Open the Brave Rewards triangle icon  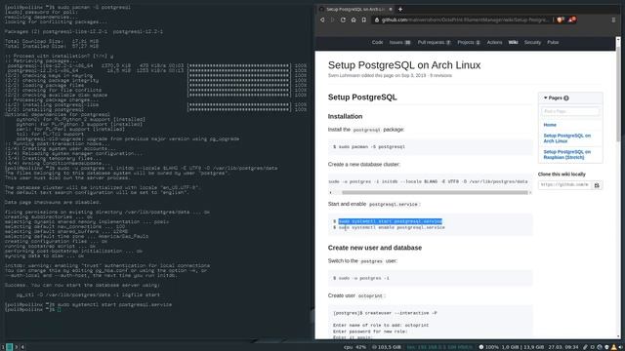click(x=572, y=19)
